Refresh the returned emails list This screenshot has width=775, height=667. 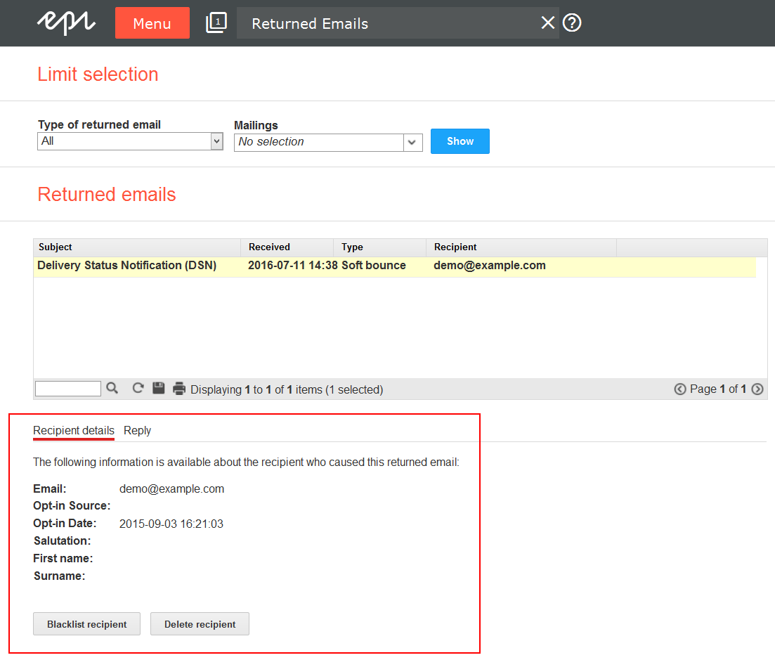138,388
